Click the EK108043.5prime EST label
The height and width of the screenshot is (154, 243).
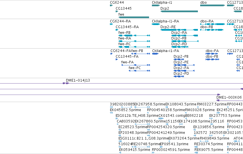(x=181, y=104)
